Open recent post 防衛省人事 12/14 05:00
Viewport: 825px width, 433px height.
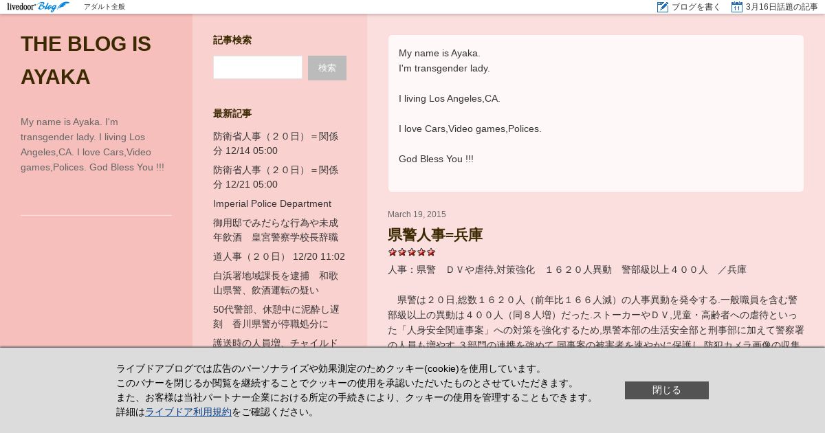click(276, 144)
